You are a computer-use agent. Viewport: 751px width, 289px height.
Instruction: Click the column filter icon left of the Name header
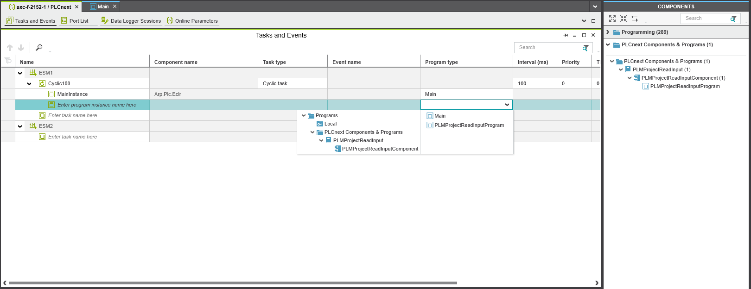8,61
